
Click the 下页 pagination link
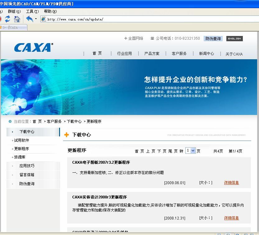162,151
